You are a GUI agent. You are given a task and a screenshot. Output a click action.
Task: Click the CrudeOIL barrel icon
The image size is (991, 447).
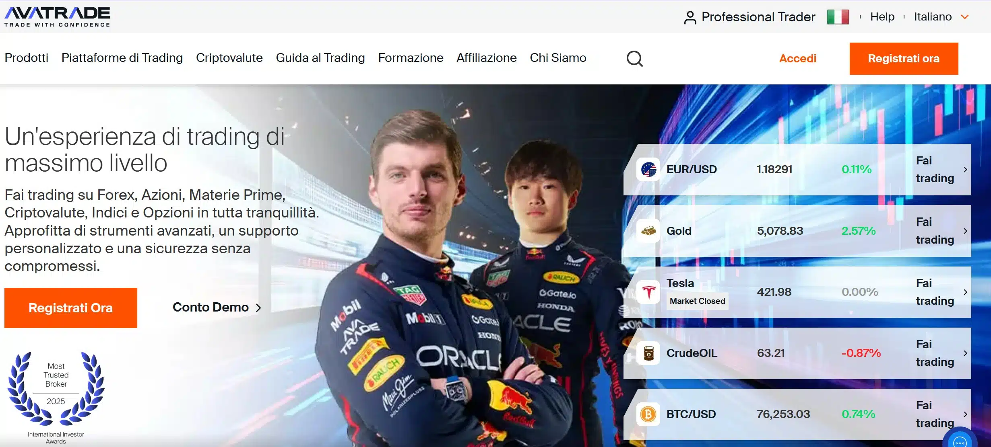coord(648,353)
